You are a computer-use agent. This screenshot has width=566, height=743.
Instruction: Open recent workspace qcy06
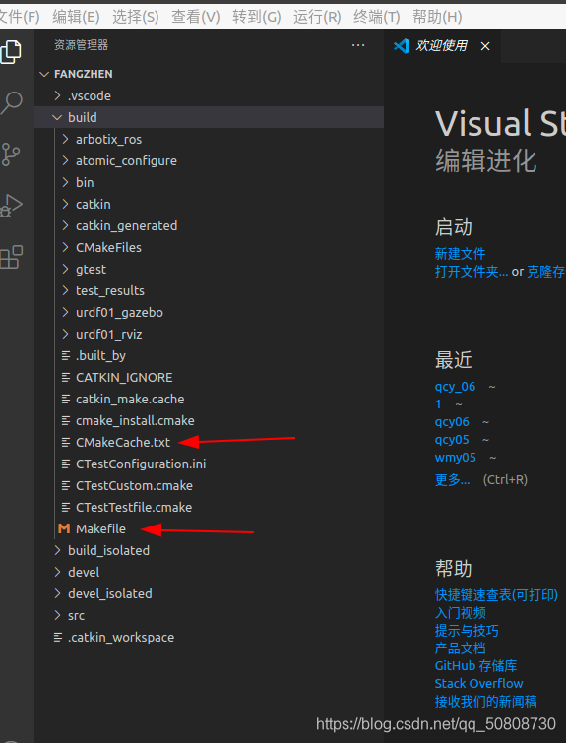coord(452,422)
